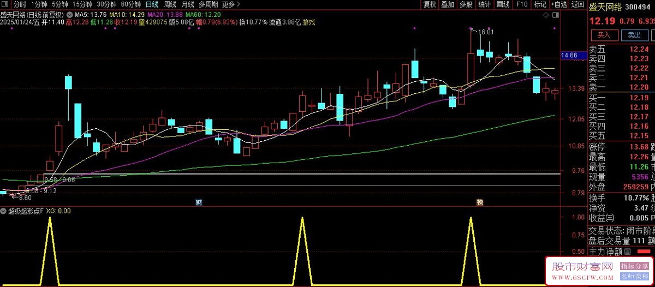Click the 外盘 259259 value
Viewport: 655px width, 287px height.
pyautogui.click(x=636, y=187)
